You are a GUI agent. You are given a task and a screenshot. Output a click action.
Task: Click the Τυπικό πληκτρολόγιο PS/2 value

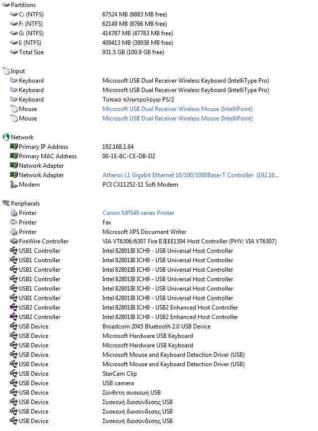(138, 100)
